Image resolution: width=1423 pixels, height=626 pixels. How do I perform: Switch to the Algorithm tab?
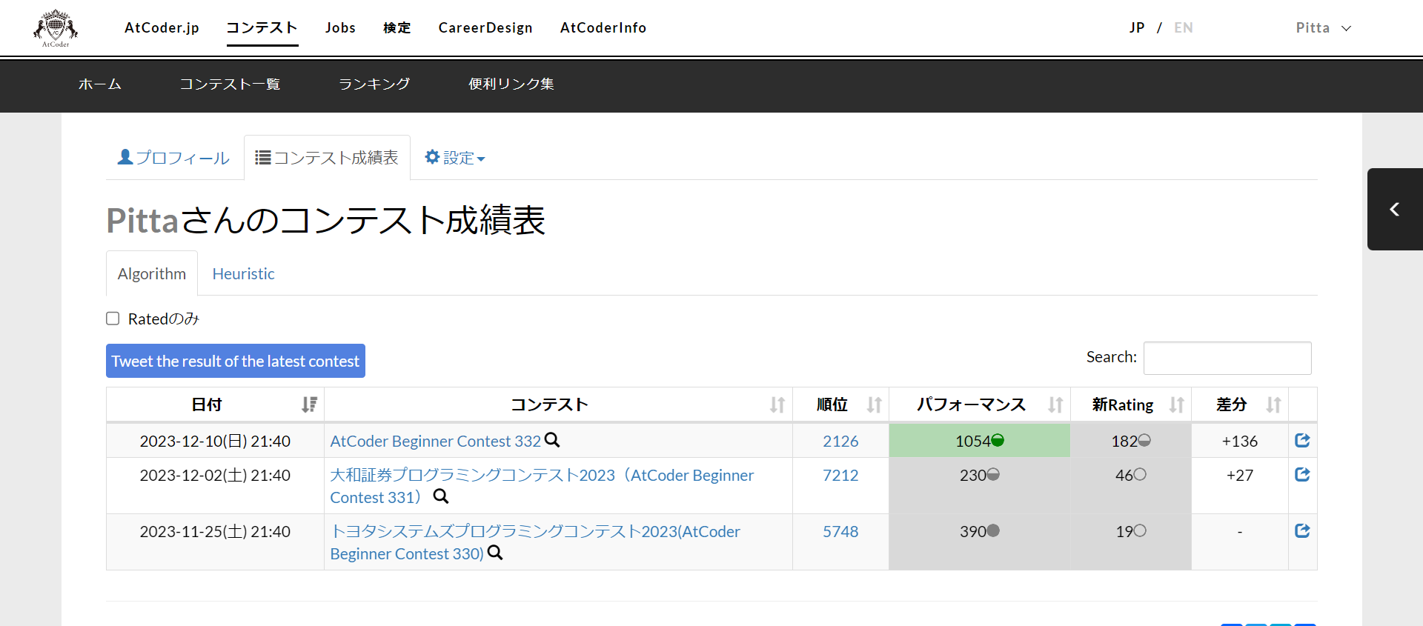[152, 273]
